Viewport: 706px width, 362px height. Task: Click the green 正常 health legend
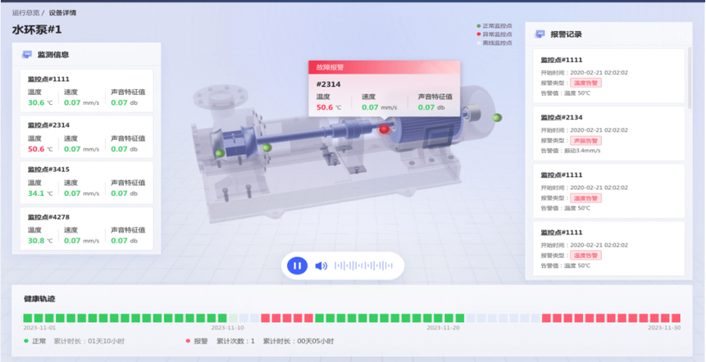click(x=34, y=342)
